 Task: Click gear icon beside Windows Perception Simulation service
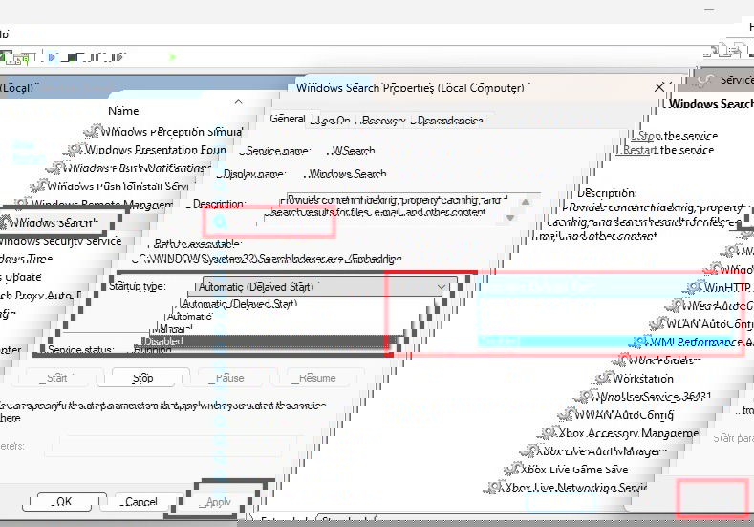click(93, 131)
